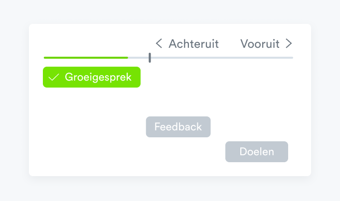The width and height of the screenshot is (340, 201).
Task: Go forward using the Vooruit label
Action: point(260,44)
